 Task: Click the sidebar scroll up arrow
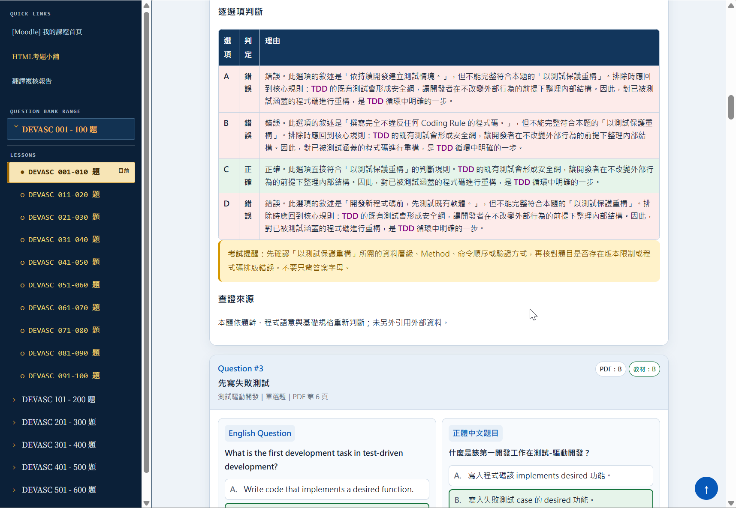(146, 6)
